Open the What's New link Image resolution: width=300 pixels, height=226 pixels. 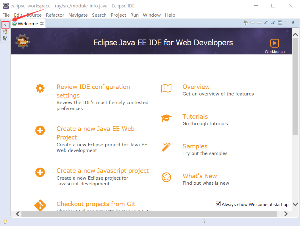(200, 176)
